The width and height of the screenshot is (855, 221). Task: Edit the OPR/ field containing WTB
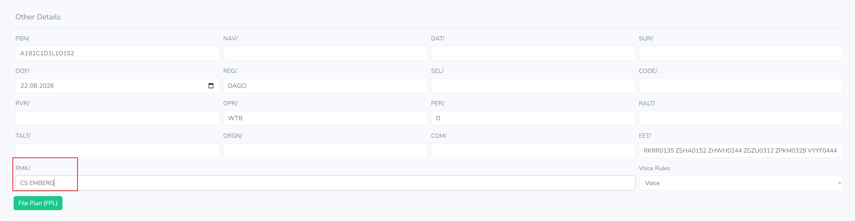(325, 118)
